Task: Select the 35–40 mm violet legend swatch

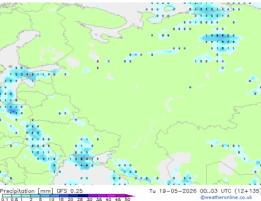Action: tap(102, 196)
